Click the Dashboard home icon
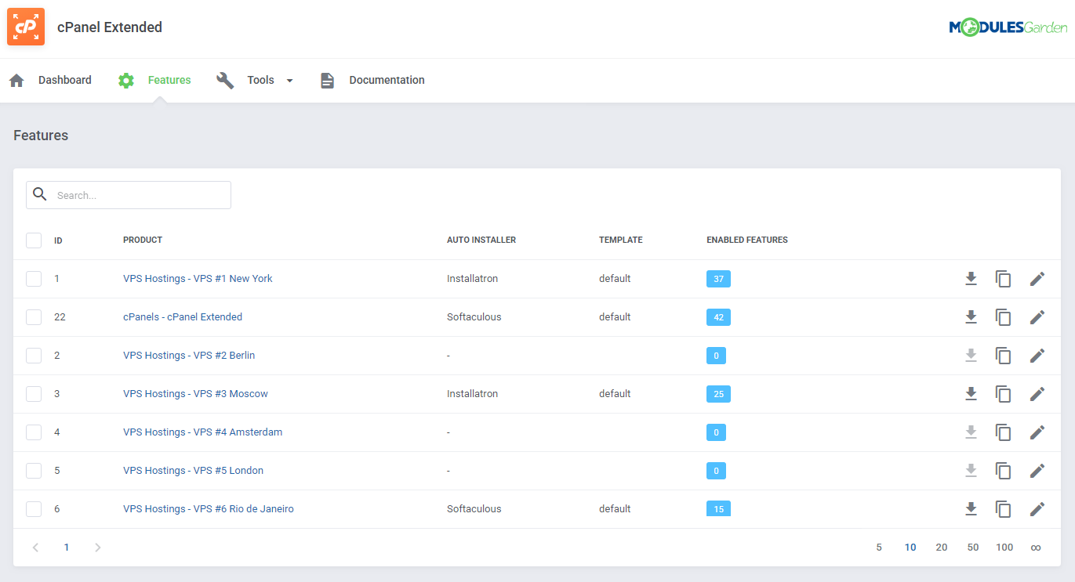1075x582 pixels. pos(16,80)
